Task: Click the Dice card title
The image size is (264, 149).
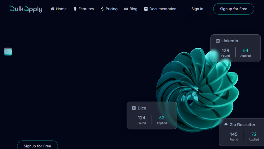Action: tap(142, 108)
